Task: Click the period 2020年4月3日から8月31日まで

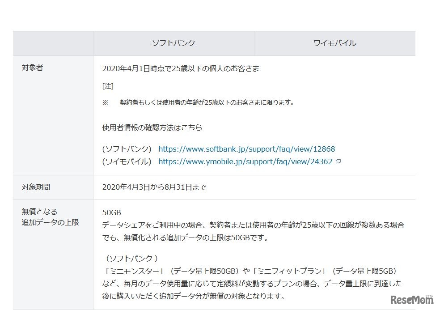Action: point(154,187)
